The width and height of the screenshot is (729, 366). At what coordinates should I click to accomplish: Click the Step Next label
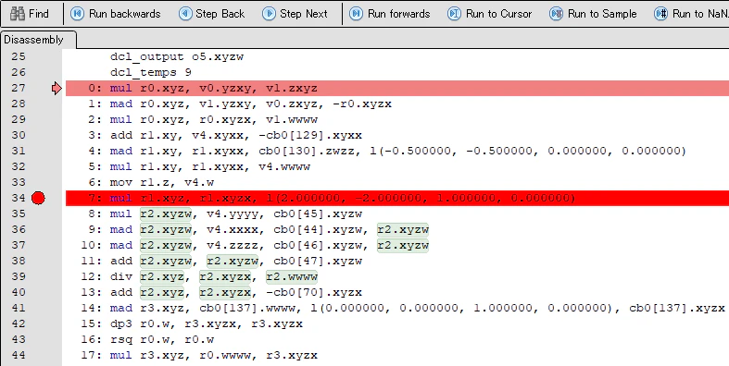[x=304, y=14]
